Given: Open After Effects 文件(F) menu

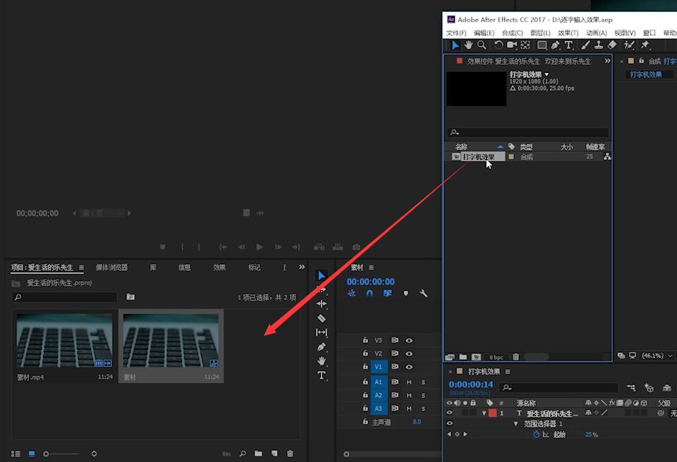Looking at the screenshot, I should [456, 33].
